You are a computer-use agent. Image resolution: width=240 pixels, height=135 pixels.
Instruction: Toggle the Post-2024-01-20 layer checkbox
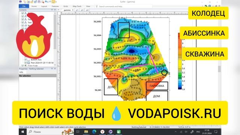(26, 63)
